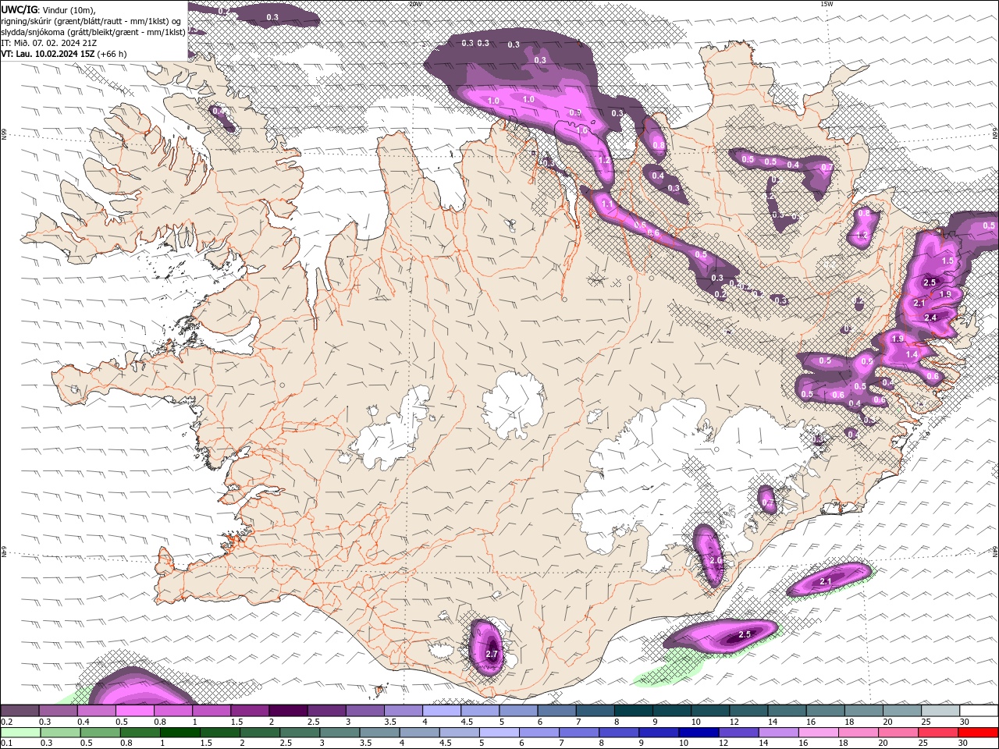999x749 pixels.
Task: Select upper legend swatch between 0.2 and 0.3
Action: [20, 711]
